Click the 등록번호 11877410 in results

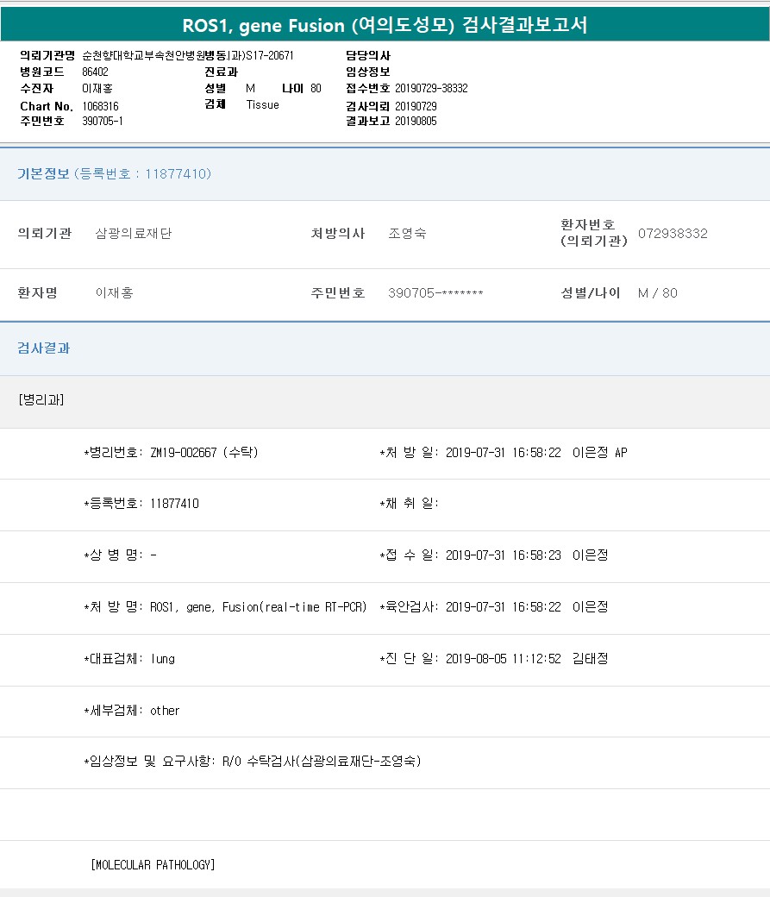(x=174, y=504)
